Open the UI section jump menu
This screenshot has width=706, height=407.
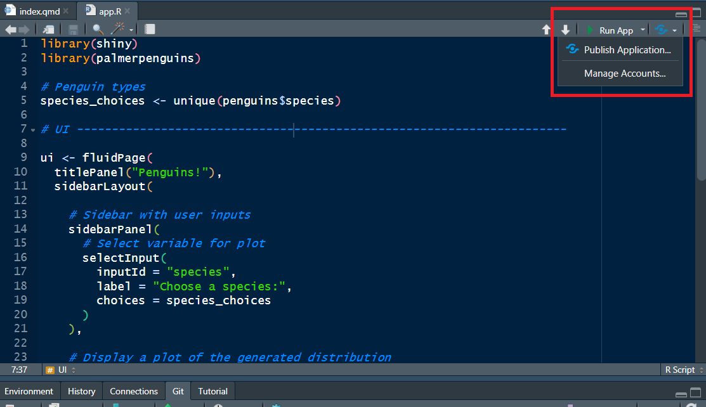tap(59, 370)
